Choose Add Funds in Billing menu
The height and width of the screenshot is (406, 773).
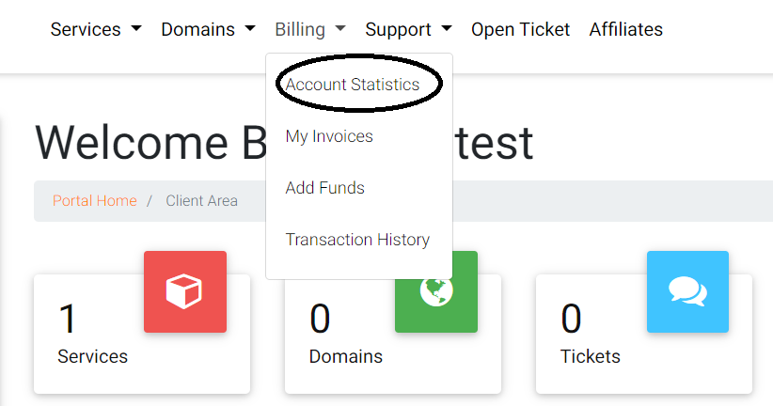[x=325, y=188]
